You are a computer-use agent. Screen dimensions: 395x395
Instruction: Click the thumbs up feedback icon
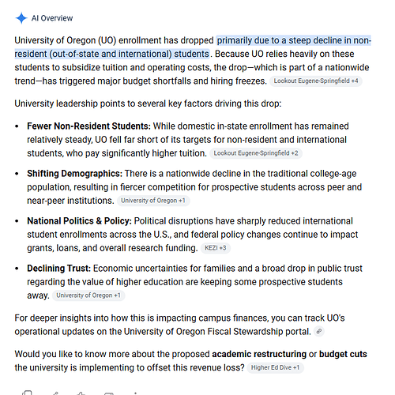pyautogui.click(x=81, y=393)
